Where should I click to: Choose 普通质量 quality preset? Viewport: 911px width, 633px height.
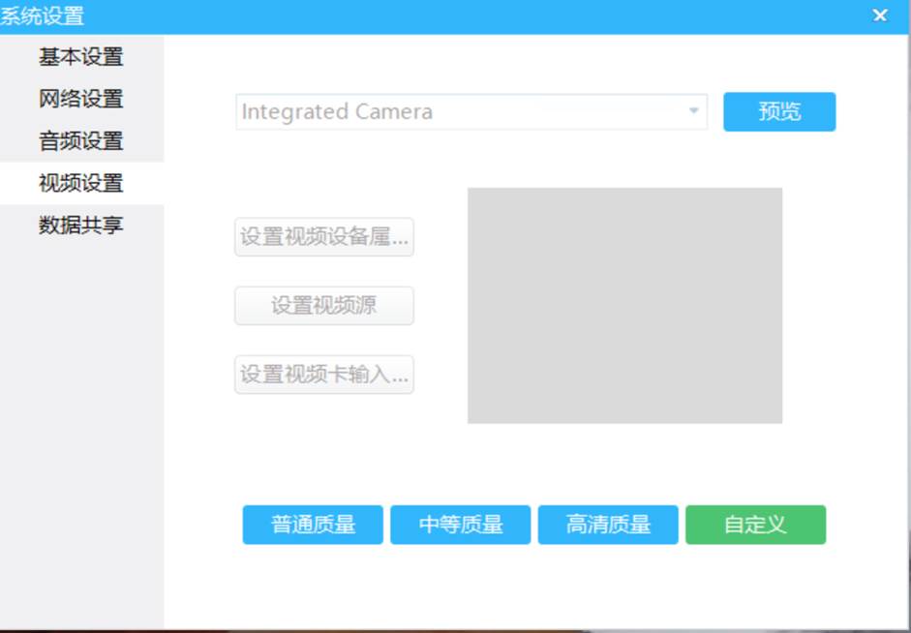point(313,525)
